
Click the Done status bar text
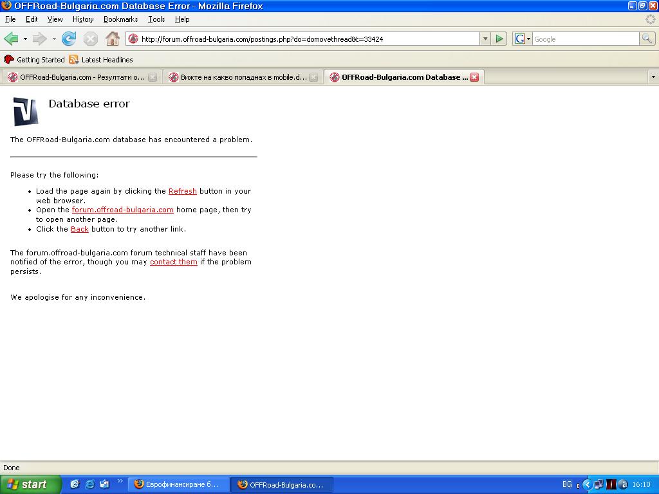click(12, 468)
